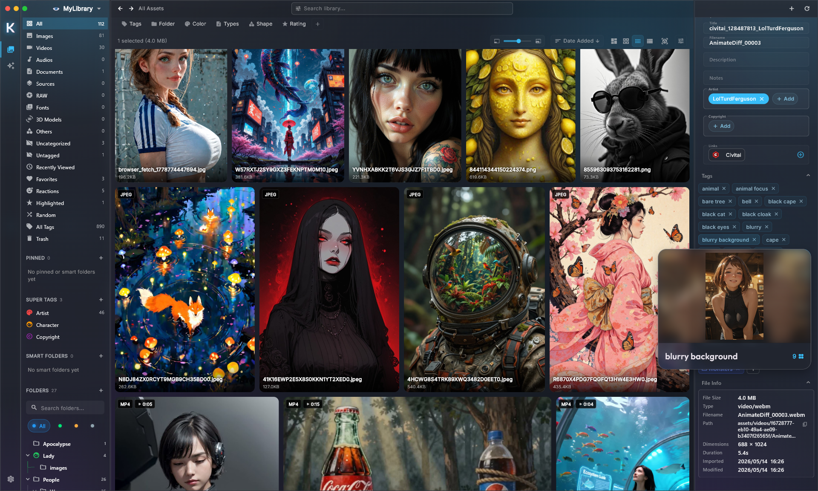The height and width of the screenshot is (491, 818).
Task: Open the AI sparkle icon in the left rail
Action: tap(11, 66)
